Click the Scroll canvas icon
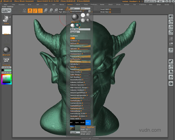 171,17
